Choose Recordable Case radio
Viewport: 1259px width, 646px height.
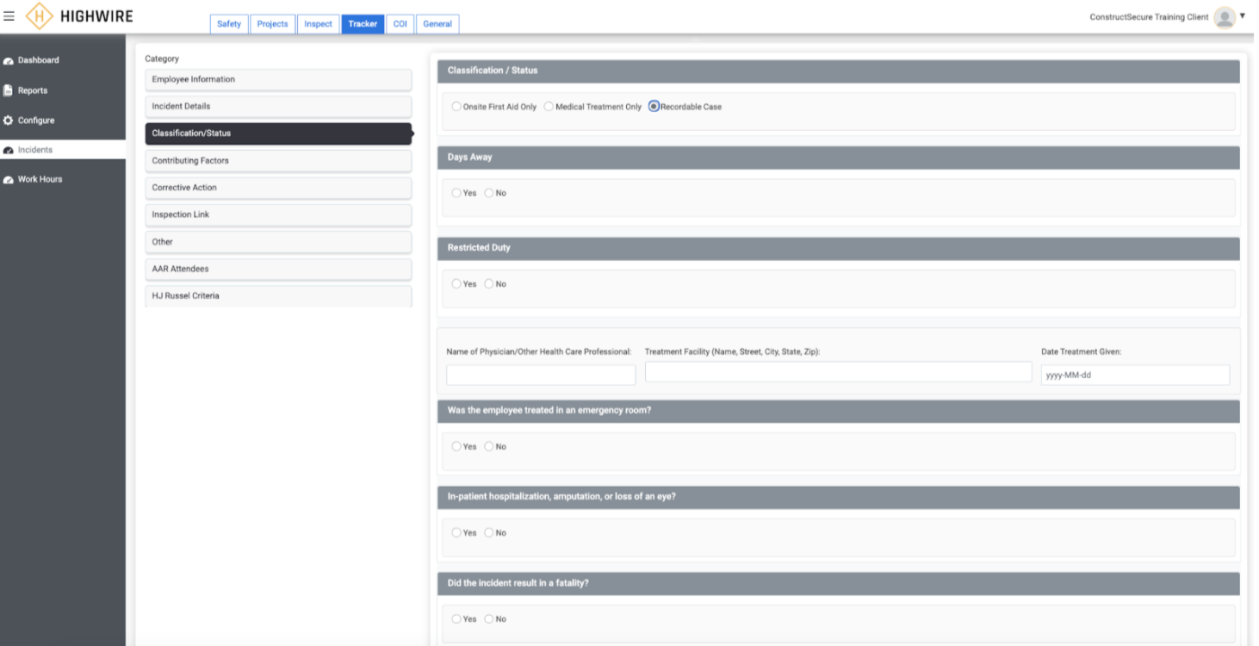(x=654, y=107)
